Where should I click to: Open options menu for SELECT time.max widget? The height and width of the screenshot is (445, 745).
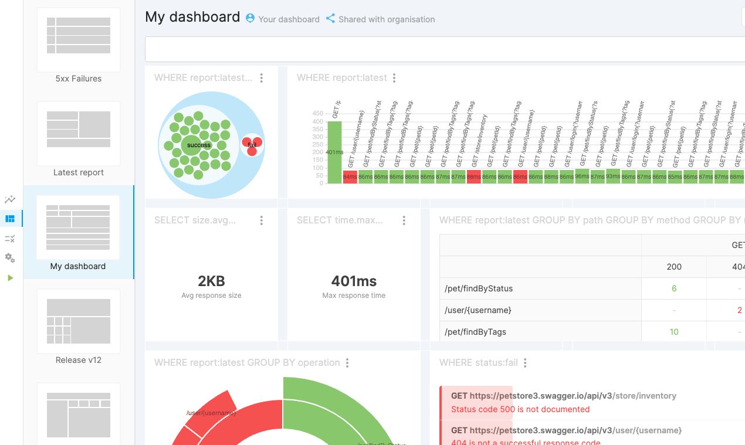pos(404,220)
